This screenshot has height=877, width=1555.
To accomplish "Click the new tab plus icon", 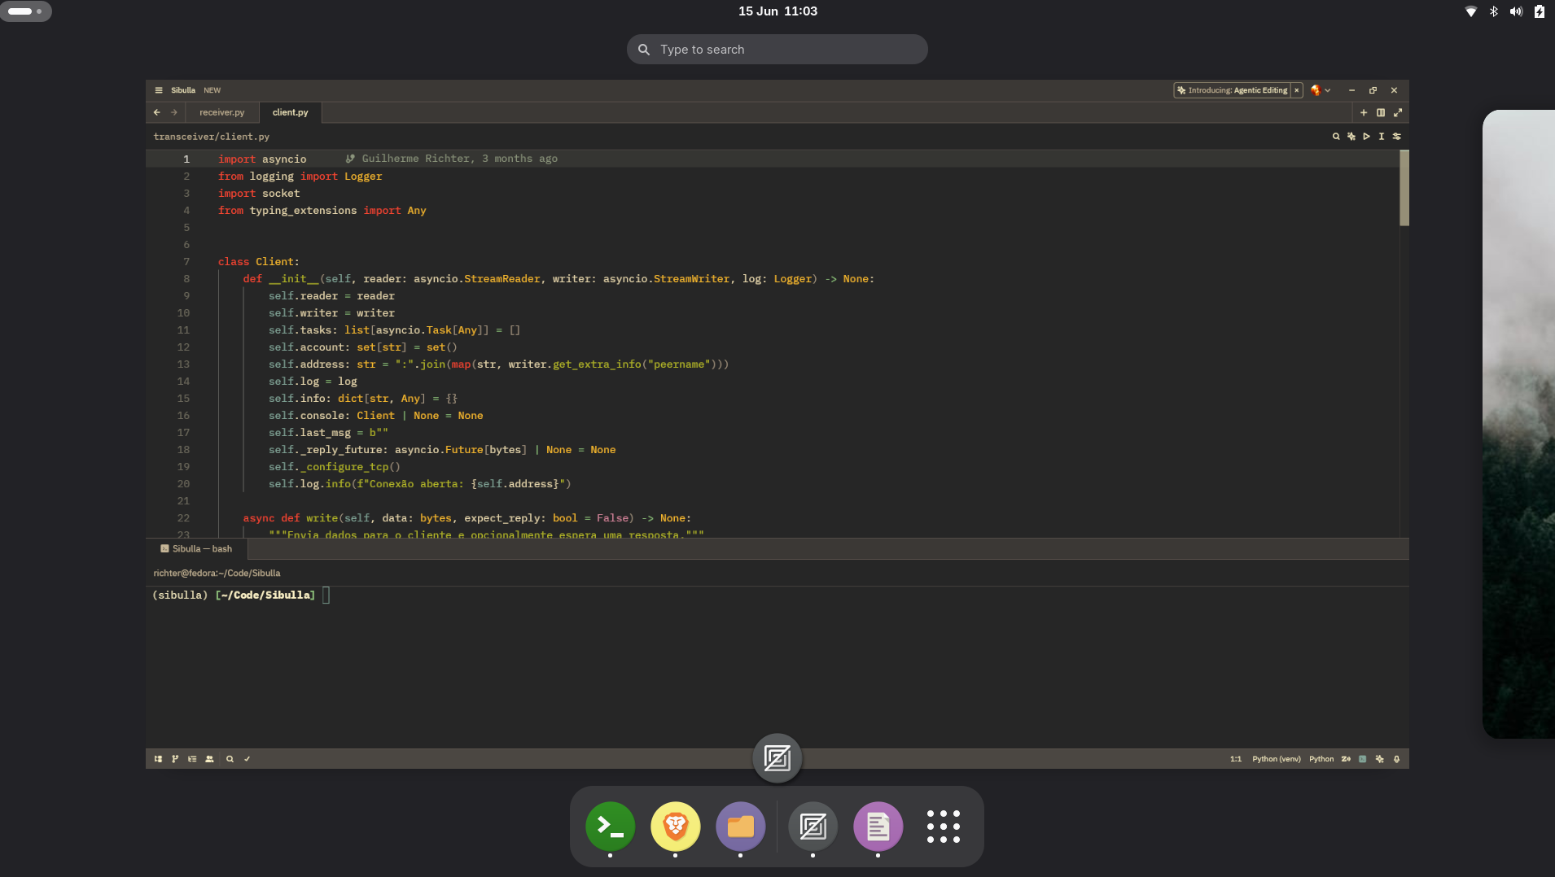I will point(1364,112).
